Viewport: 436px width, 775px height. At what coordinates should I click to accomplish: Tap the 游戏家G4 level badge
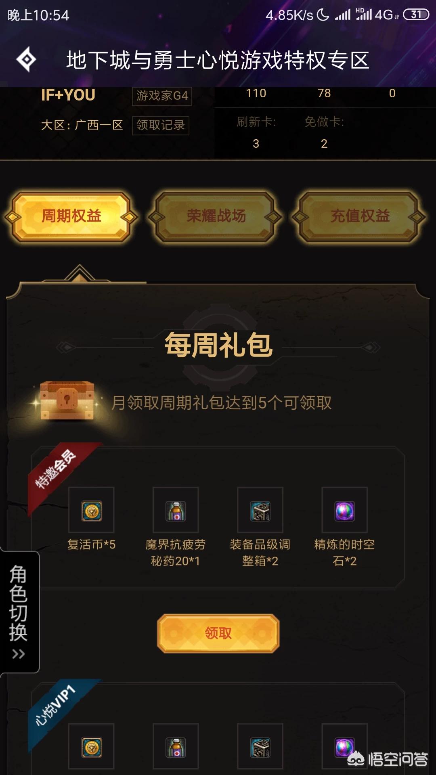pyautogui.click(x=162, y=96)
